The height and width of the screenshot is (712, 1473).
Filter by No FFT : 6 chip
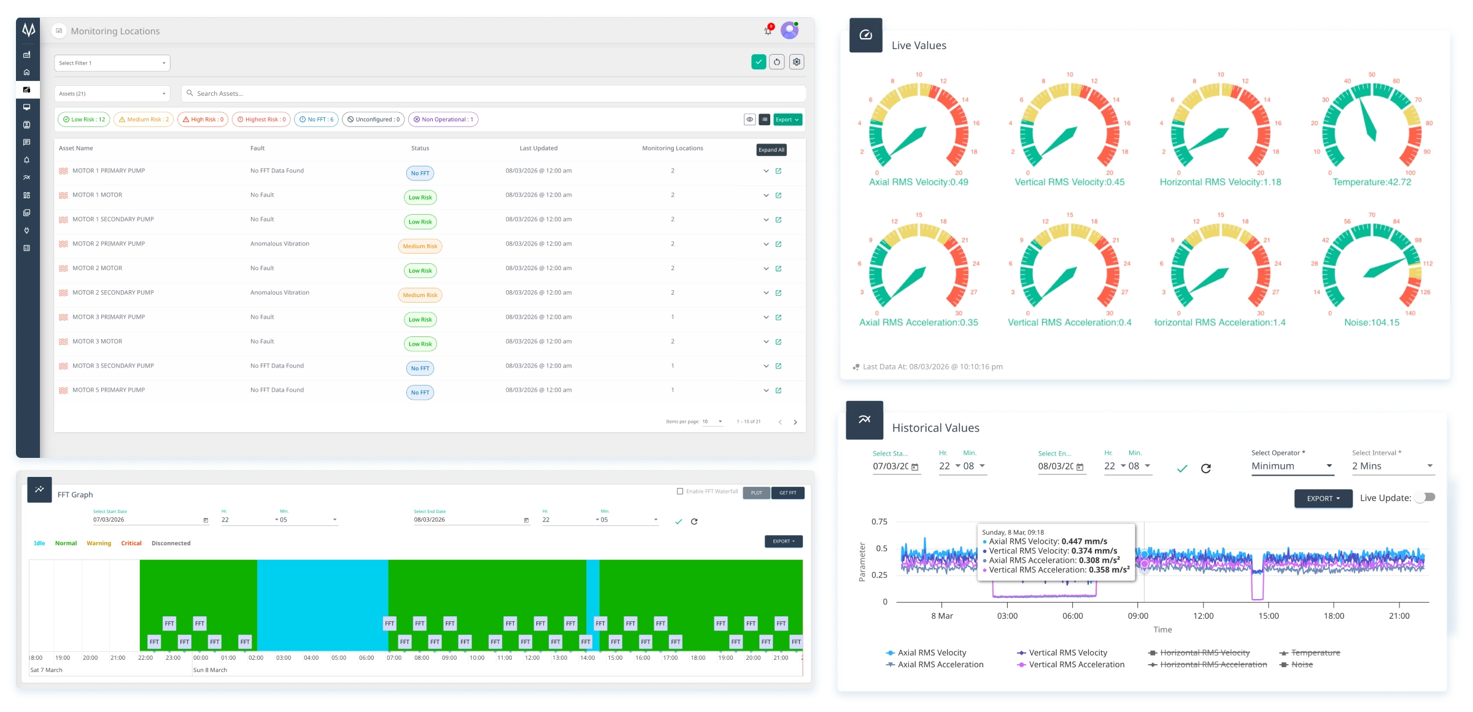click(x=316, y=120)
